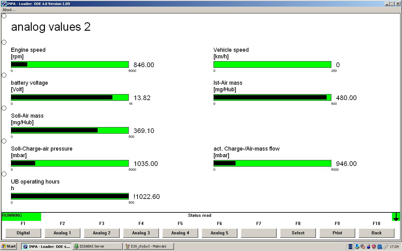Click the Print button
Image resolution: width=402 pixels, height=251 pixels.
point(337,233)
